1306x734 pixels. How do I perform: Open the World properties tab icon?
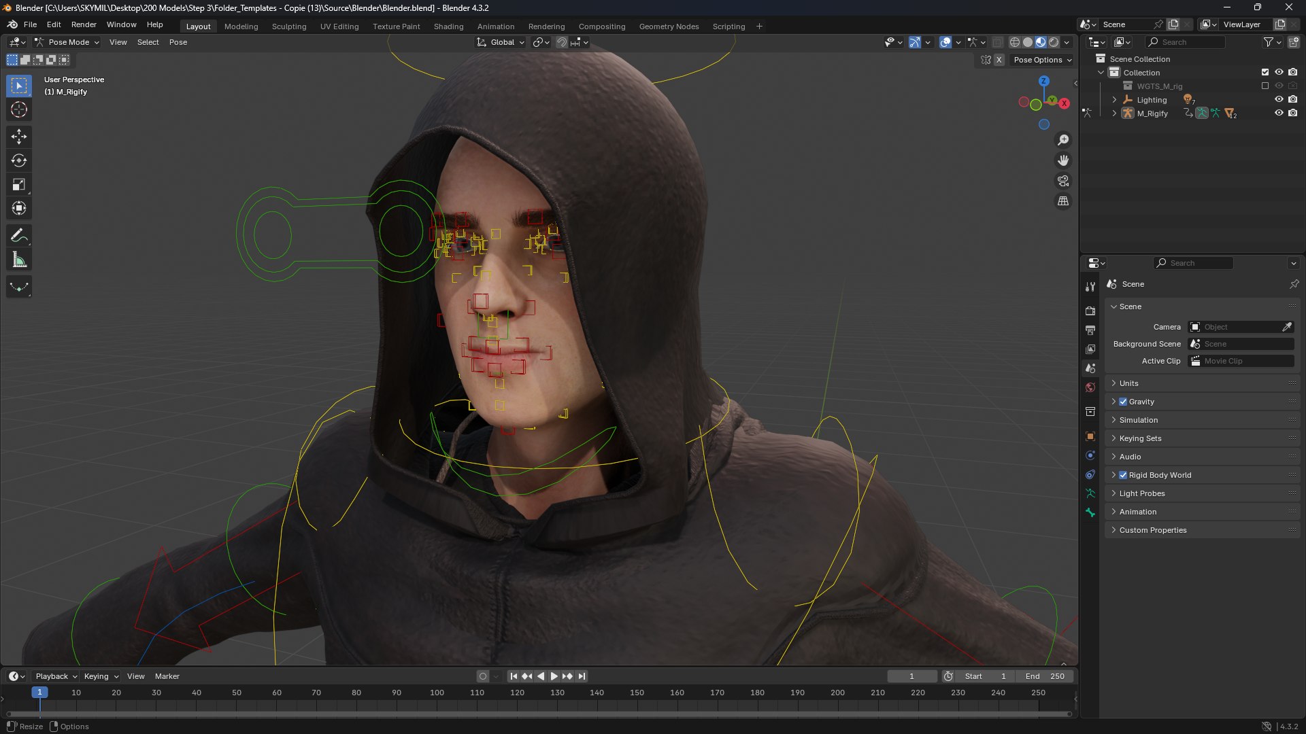(1090, 387)
